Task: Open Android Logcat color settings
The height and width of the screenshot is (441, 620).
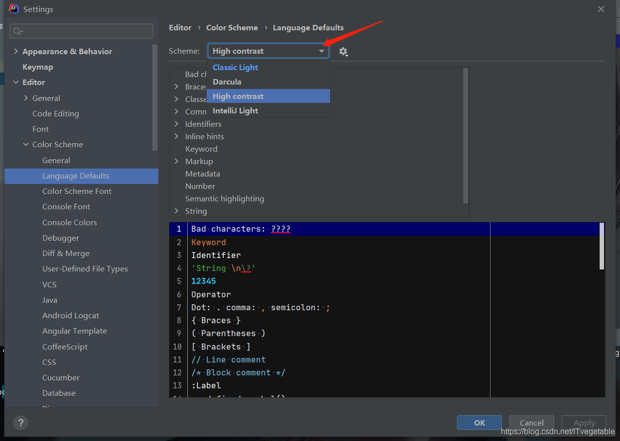Action: [71, 316]
